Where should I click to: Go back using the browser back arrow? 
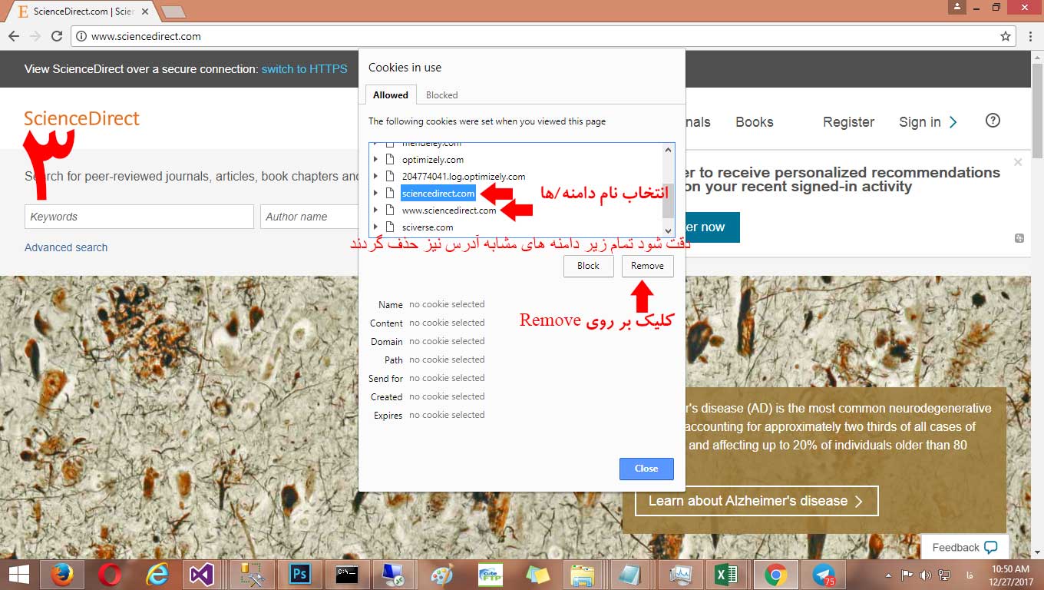[x=13, y=36]
